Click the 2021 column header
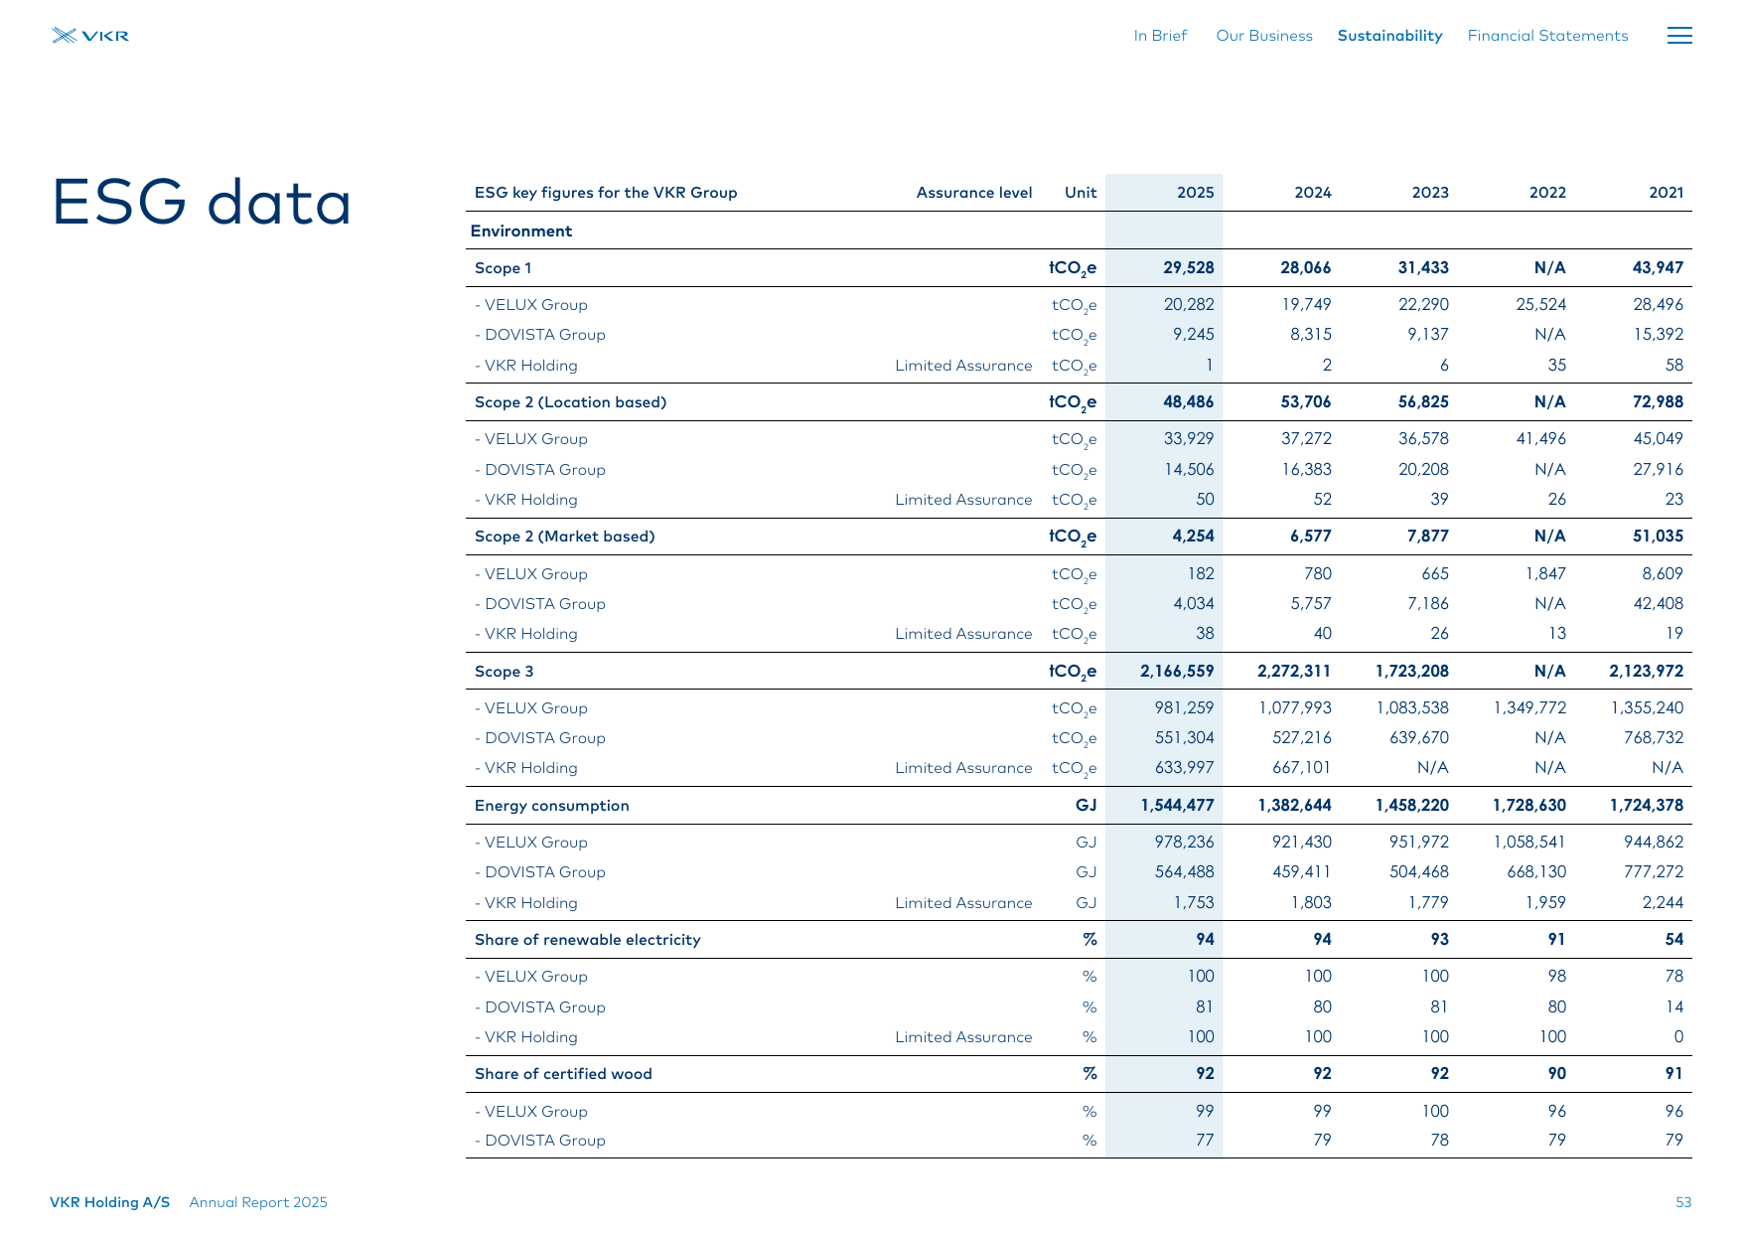Image resolution: width=1742 pixels, height=1233 pixels. (1666, 193)
